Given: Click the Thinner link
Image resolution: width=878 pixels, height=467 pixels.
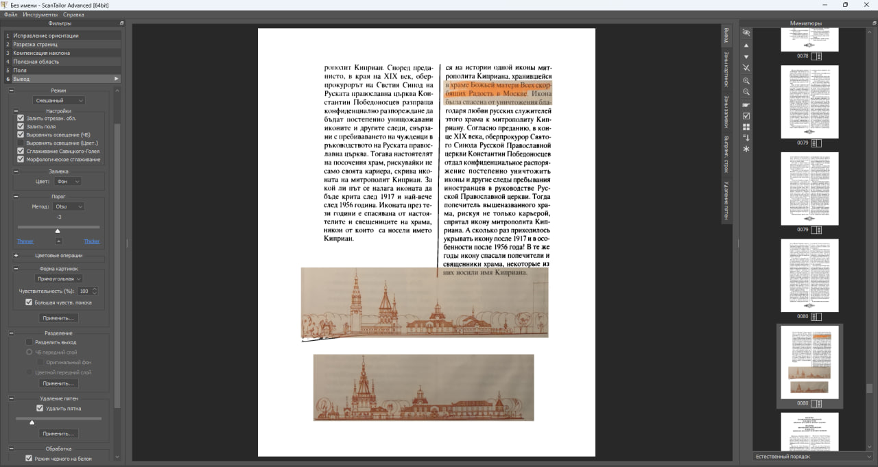Looking at the screenshot, I should tap(25, 241).
